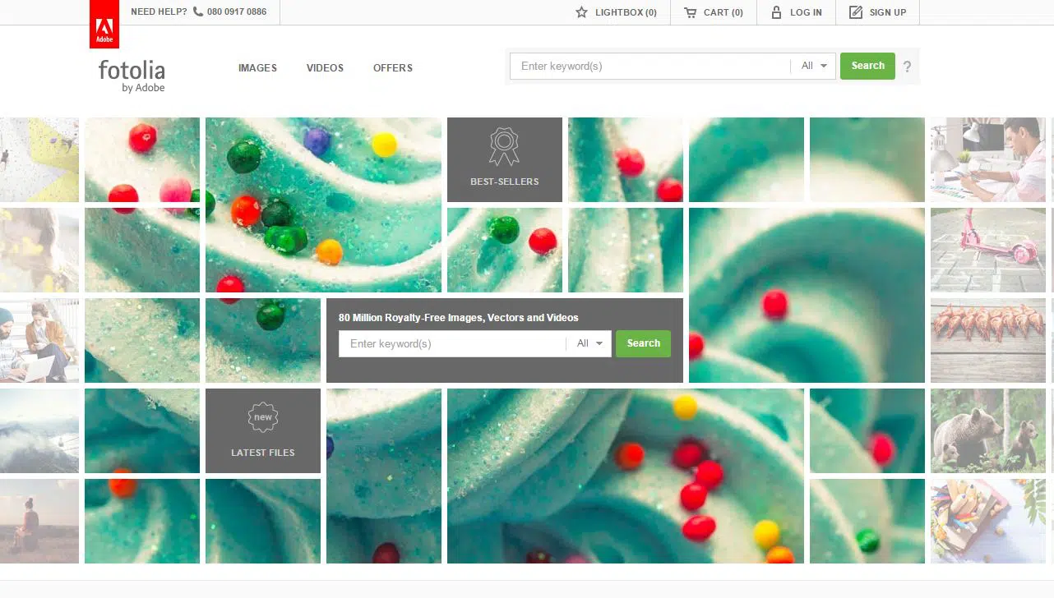This screenshot has width=1054, height=598.
Task: Click the question mark help icon
Action: (907, 67)
